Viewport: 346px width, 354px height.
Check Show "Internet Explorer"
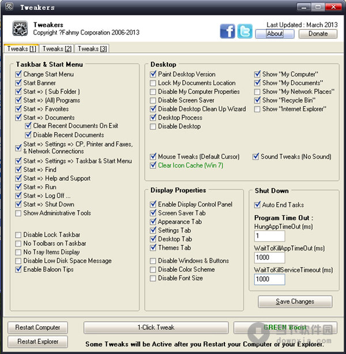(257, 109)
